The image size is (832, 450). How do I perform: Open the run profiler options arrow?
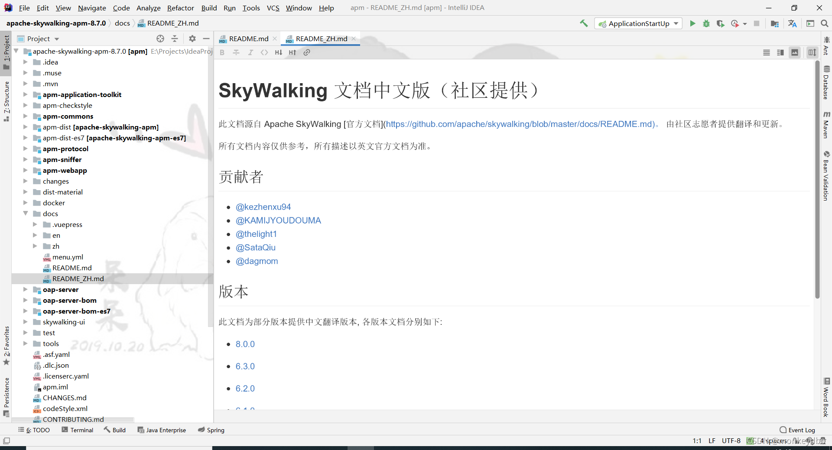click(745, 24)
